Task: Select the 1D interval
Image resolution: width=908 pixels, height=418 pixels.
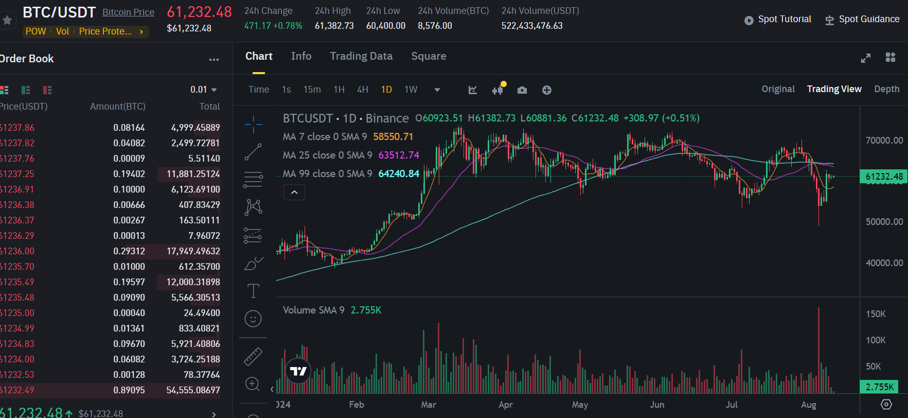Action: 386,90
